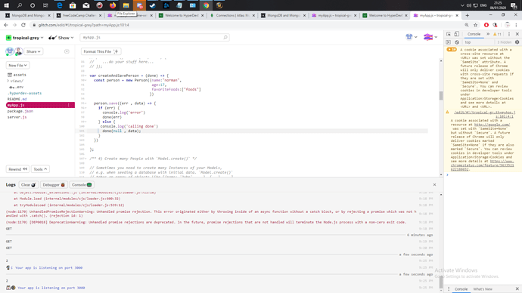Expand the Show dropdown
The image size is (522, 293).
pyautogui.click(x=61, y=38)
